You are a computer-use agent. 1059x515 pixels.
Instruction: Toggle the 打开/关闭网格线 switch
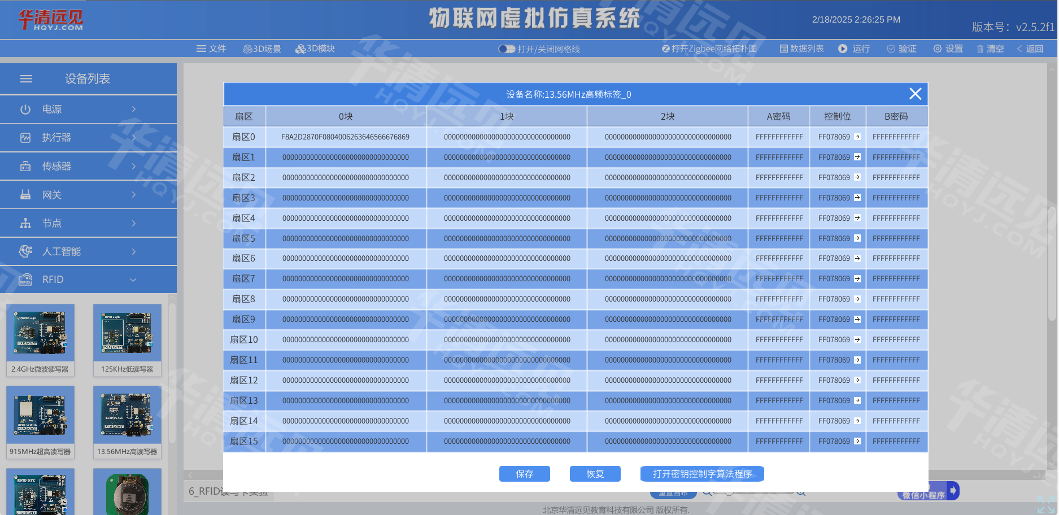pyautogui.click(x=506, y=49)
